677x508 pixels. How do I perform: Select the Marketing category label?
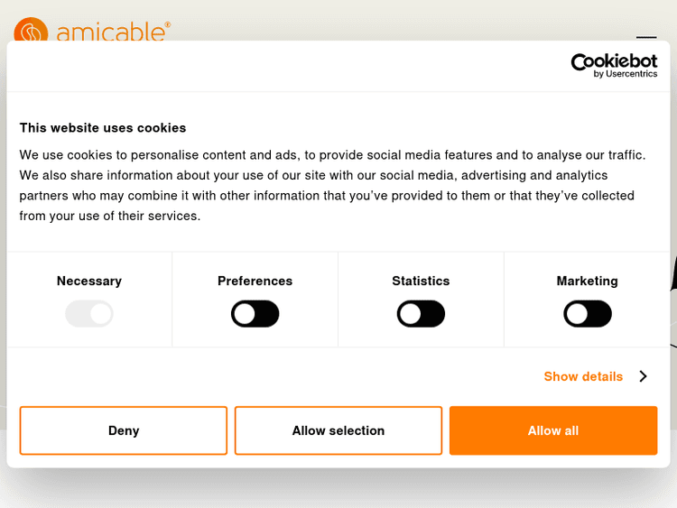tap(588, 281)
